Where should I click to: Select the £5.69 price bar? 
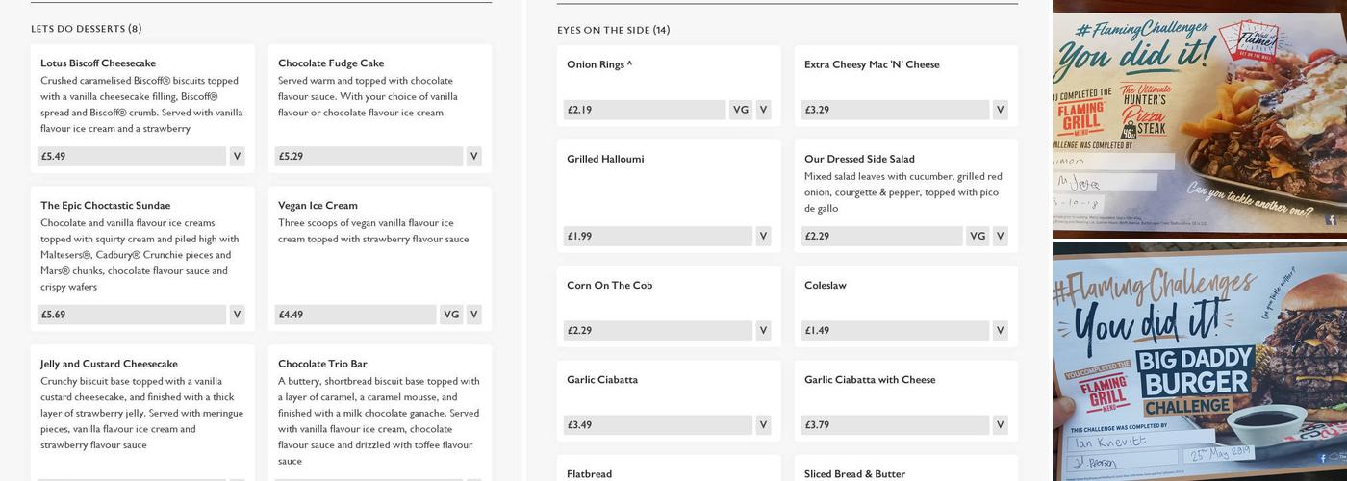[x=132, y=315]
